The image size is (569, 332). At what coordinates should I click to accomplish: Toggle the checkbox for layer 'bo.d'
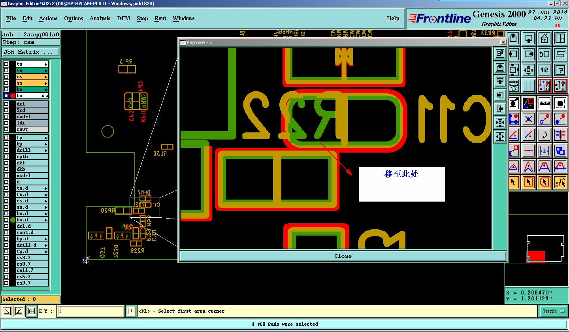(6, 220)
